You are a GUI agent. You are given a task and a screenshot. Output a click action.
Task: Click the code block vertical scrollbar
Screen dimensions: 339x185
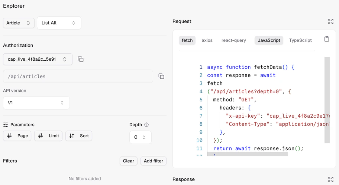(327, 100)
